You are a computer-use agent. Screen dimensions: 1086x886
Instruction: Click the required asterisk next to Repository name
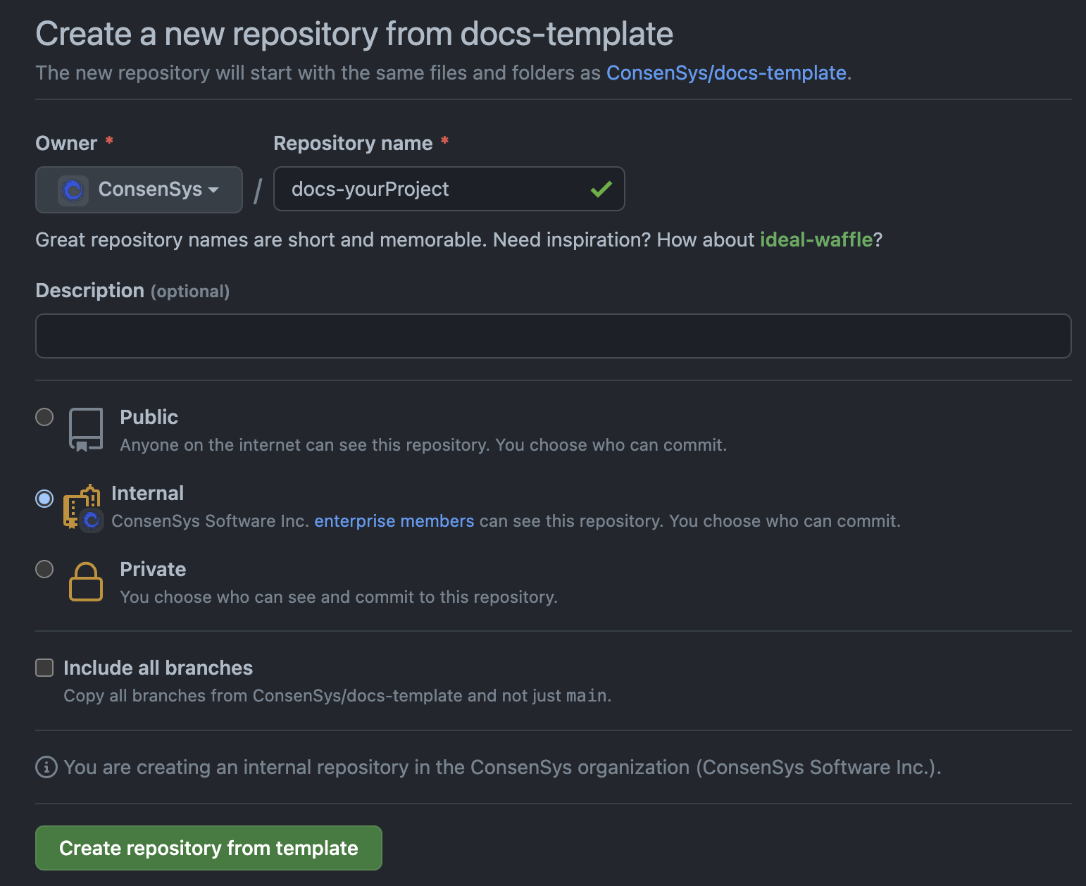444,140
